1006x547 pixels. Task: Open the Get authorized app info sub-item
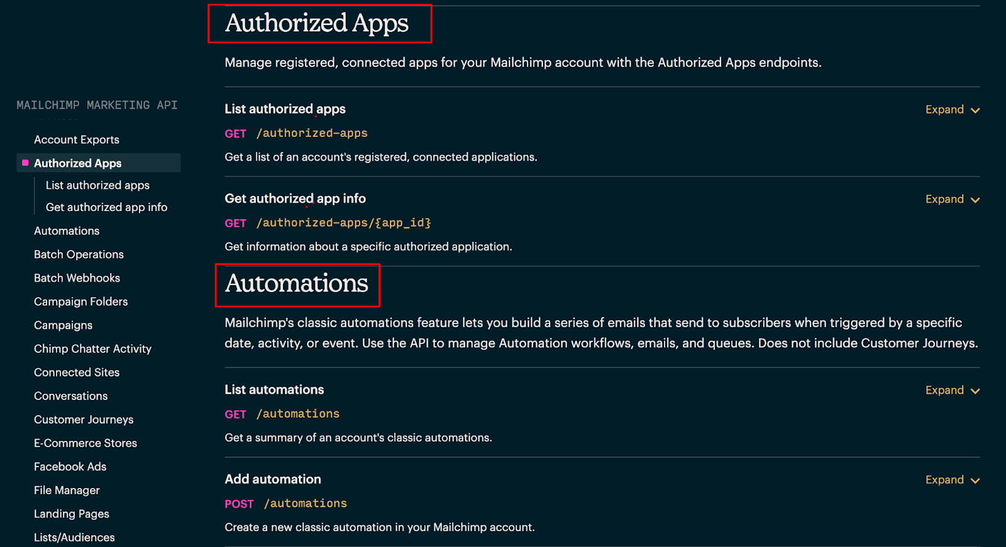(x=106, y=207)
